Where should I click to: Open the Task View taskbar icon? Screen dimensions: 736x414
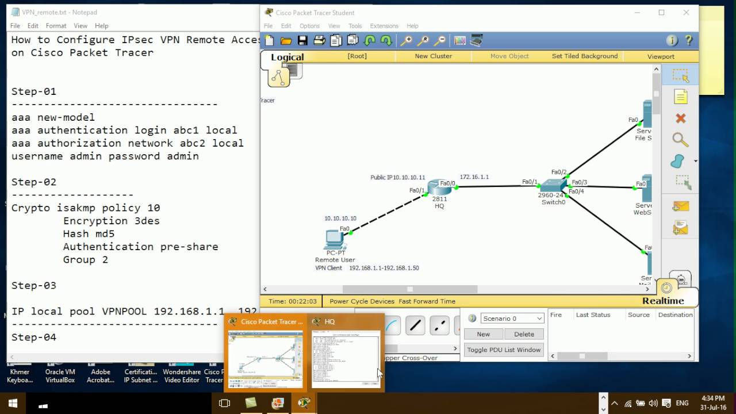coord(225,404)
